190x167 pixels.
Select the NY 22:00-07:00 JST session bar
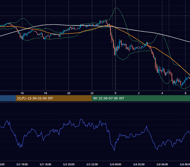[x=141, y=98]
